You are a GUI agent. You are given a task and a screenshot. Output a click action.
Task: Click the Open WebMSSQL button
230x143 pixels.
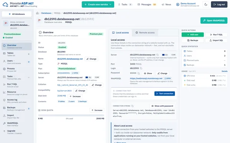coord(214,21)
